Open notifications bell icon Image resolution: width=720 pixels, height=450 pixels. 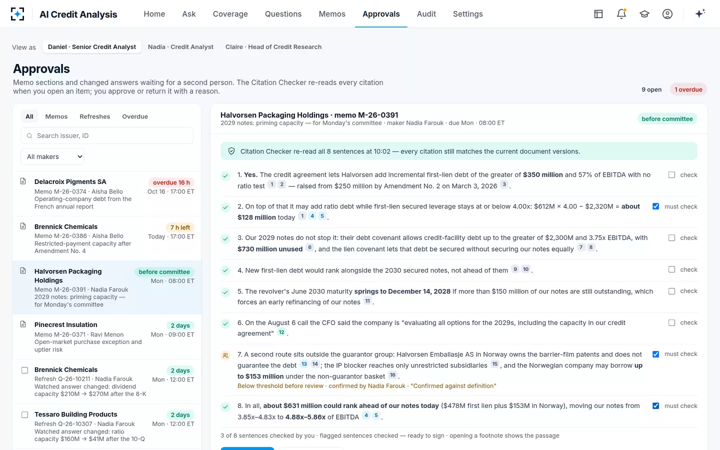(x=621, y=14)
